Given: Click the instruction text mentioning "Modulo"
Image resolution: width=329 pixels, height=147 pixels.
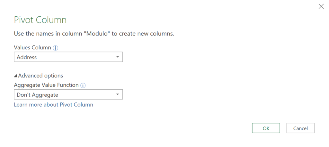Looking at the screenshot, I should pos(94,34).
